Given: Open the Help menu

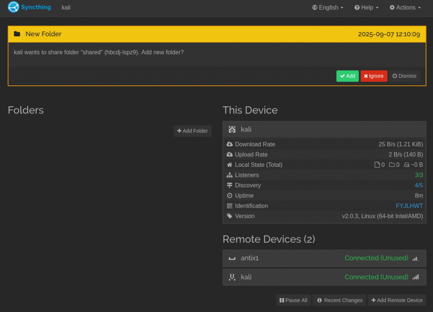Looking at the screenshot, I should (367, 8).
